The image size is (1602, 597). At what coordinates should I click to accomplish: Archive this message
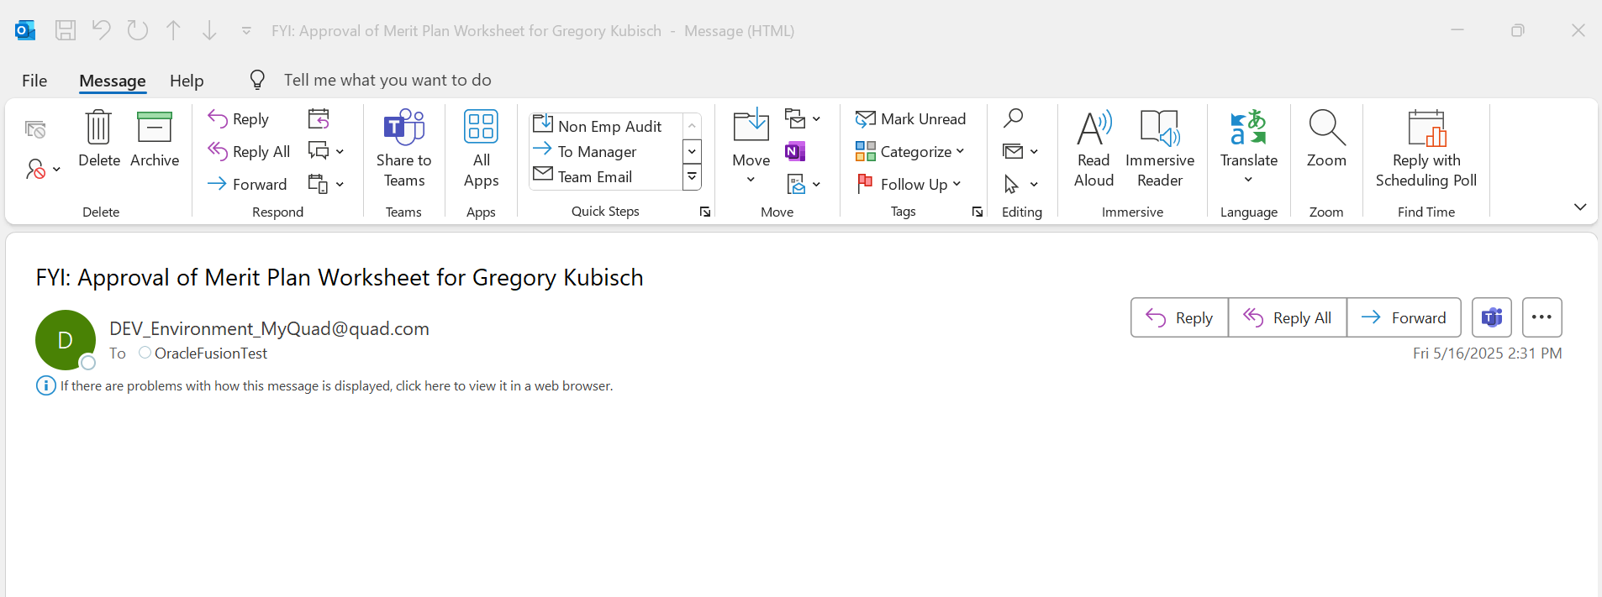pyautogui.click(x=155, y=139)
